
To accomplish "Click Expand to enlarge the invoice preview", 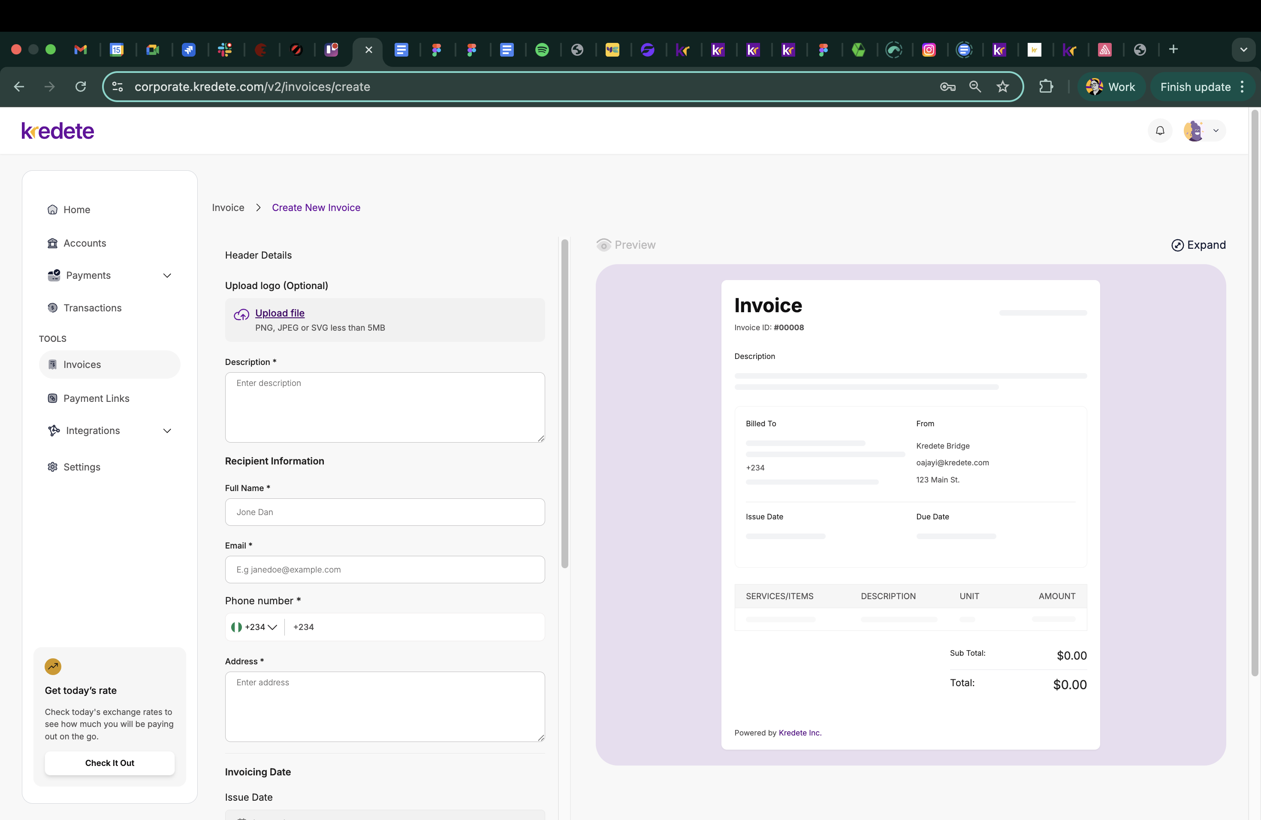I will pos(1199,245).
